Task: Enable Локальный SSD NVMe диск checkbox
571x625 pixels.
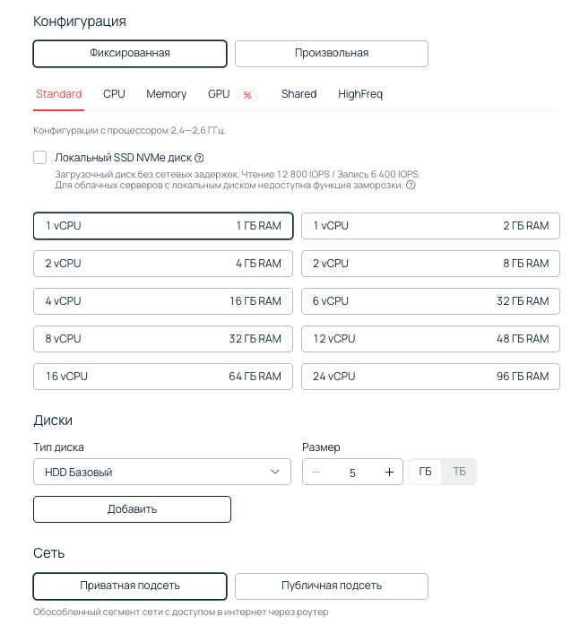Action: pos(40,158)
